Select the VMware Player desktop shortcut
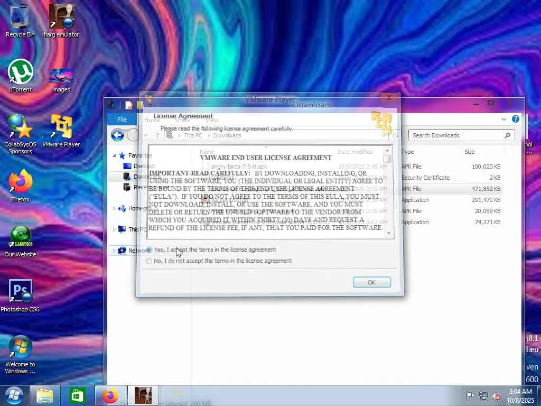Viewport: 541px width, 406px height. (x=61, y=131)
